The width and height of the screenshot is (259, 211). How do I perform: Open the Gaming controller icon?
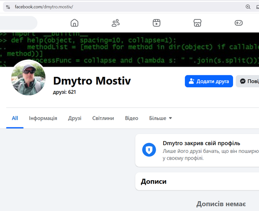click(238, 23)
